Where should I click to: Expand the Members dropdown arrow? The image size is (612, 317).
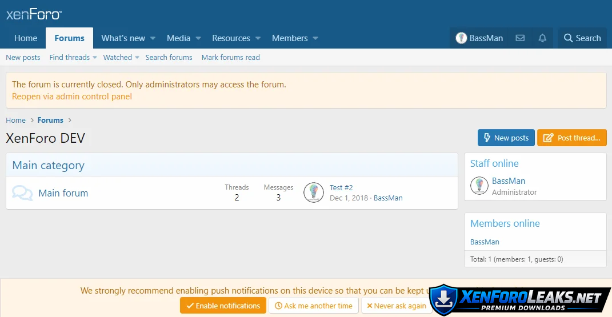point(315,38)
